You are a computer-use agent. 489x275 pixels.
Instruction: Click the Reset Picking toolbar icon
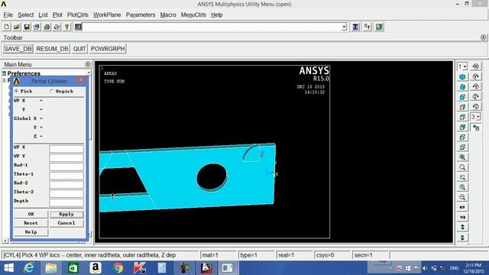point(368,27)
